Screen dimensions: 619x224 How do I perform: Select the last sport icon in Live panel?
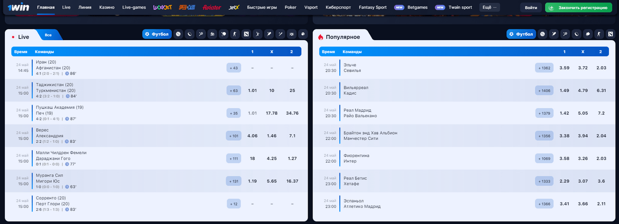(302, 34)
